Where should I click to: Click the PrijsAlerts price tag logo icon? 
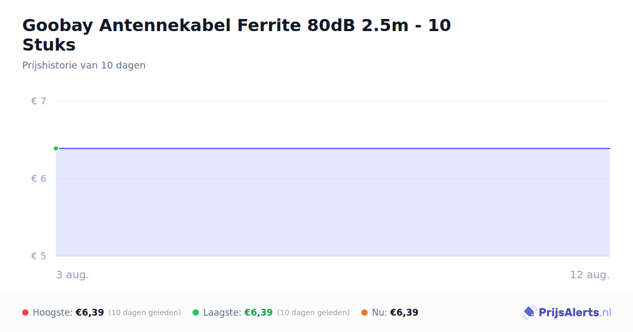click(529, 313)
